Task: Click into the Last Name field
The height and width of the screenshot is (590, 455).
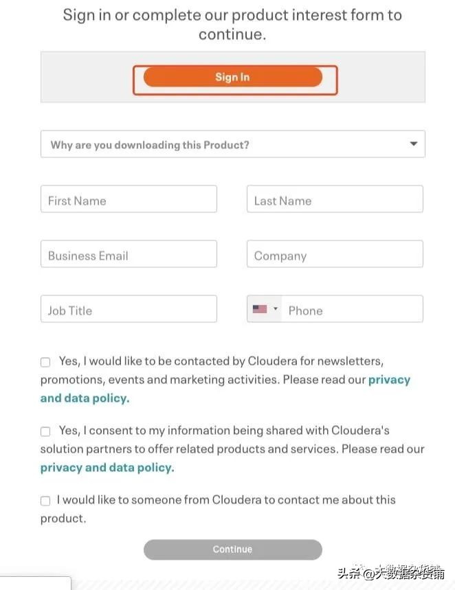Action: tap(335, 201)
